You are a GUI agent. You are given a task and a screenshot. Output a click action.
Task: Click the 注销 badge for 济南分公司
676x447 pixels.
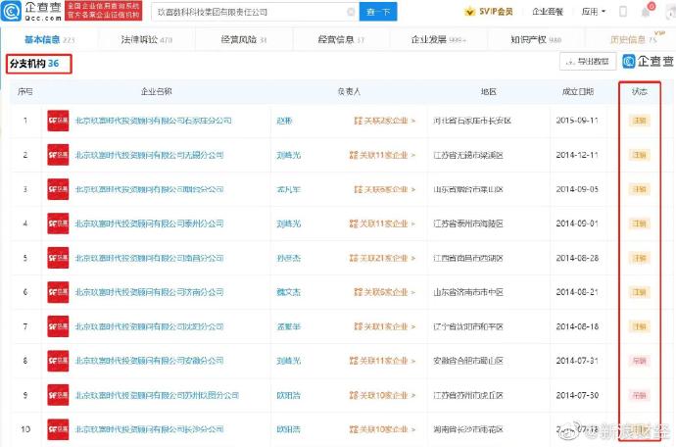click(640, 292)
